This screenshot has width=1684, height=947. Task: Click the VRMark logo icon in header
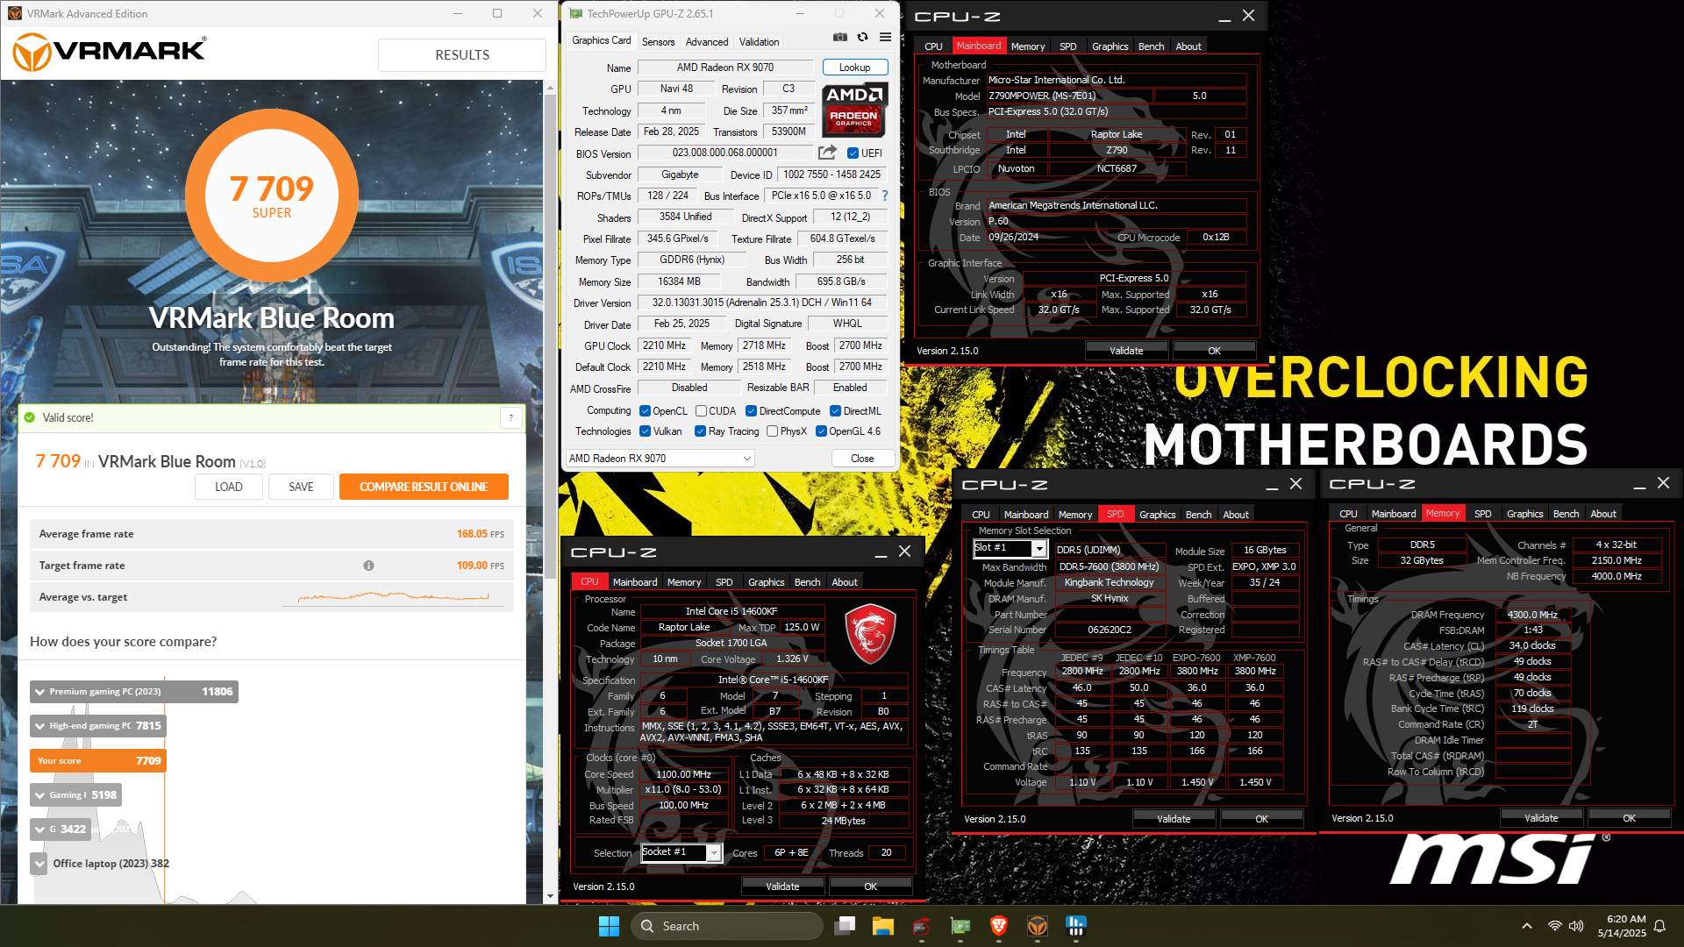[32, 53]
